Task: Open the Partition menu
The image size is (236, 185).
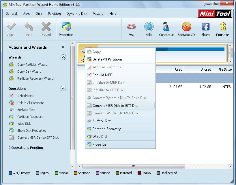Action: pos(54,14)
